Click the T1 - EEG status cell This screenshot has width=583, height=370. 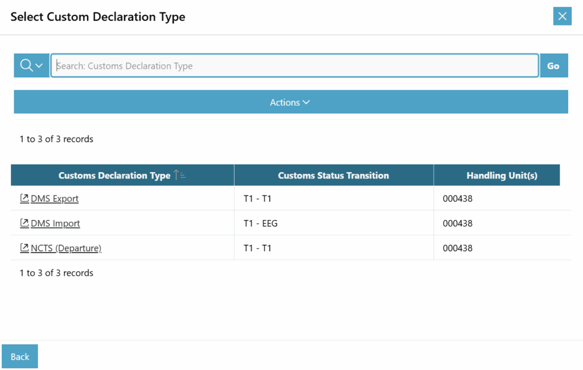[261, 223]
